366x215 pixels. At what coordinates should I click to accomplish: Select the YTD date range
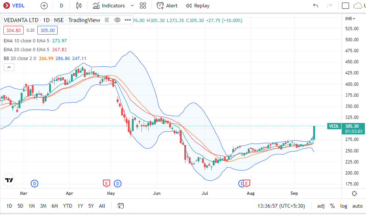point(68,206)
